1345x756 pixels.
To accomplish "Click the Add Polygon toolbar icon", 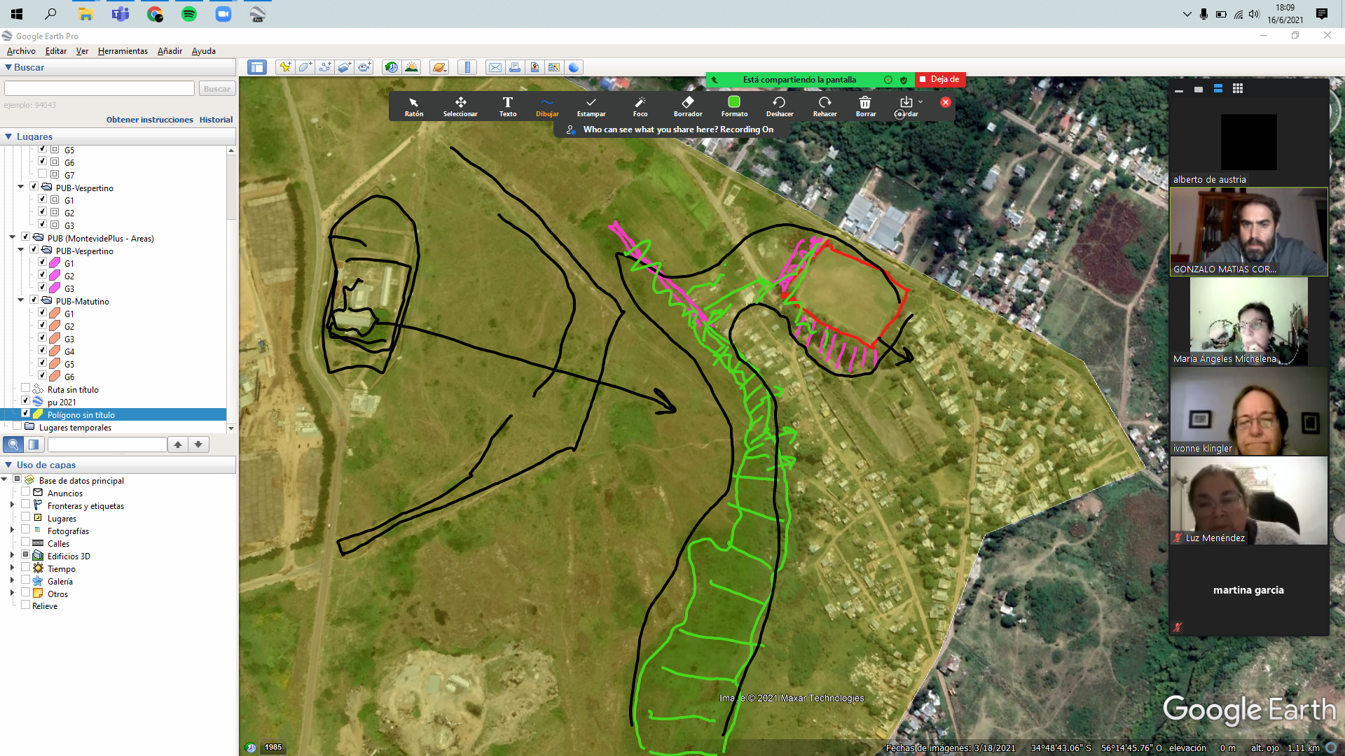I will 305,67.
